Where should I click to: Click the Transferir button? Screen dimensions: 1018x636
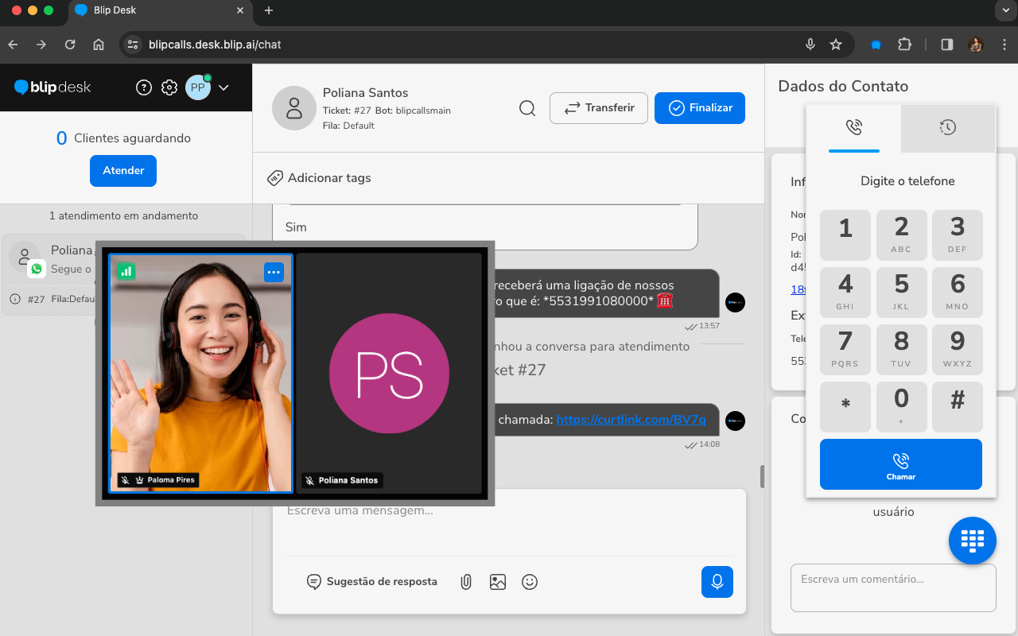click(x=598, y=108)
